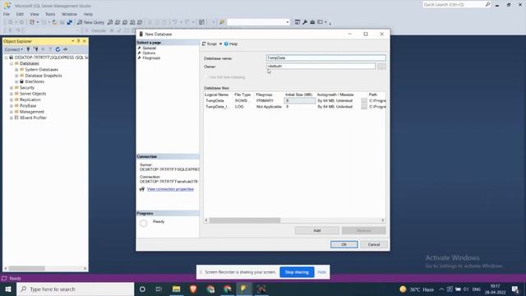Open the Window menu
This screenshot has width=526, height=296.
(69, 14)
